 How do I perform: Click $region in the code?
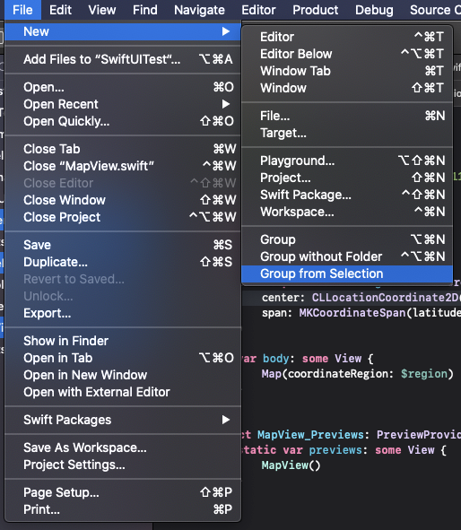coord(424,374)
